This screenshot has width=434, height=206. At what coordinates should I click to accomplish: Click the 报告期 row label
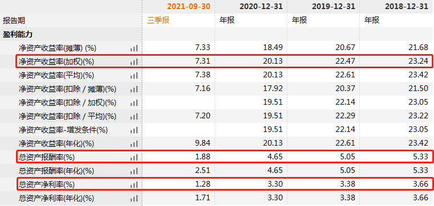pyautogui.click(x=14, y=20)
